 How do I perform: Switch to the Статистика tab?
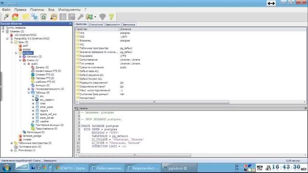pyautogui.click(x=96, y=25)
